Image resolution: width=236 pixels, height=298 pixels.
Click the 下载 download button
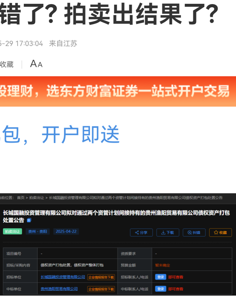click(168, 233)
